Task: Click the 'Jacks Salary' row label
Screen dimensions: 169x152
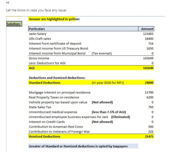Action: click(37, 34)
